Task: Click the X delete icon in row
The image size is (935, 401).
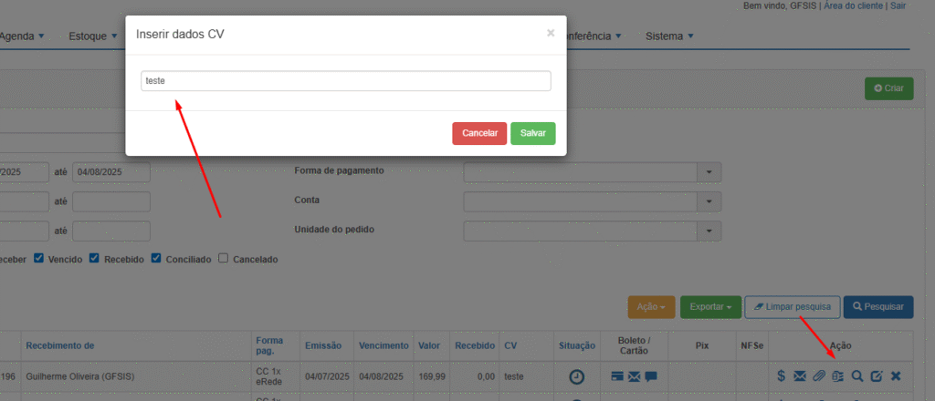Action: [896, 375]
